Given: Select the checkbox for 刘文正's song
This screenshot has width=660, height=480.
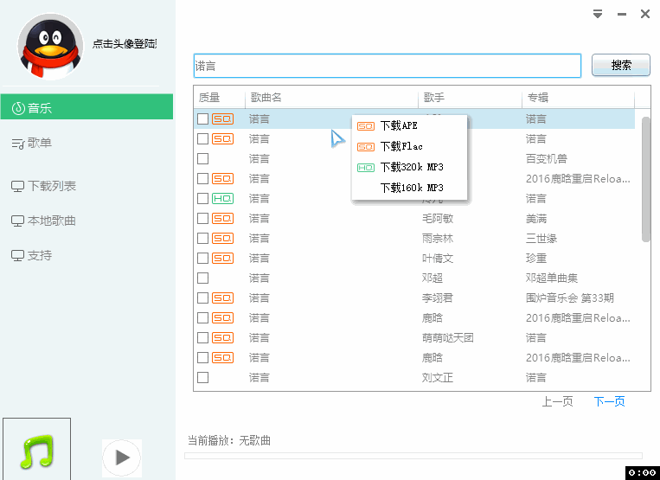Looking at the screenshot, I should pos(202,377).
